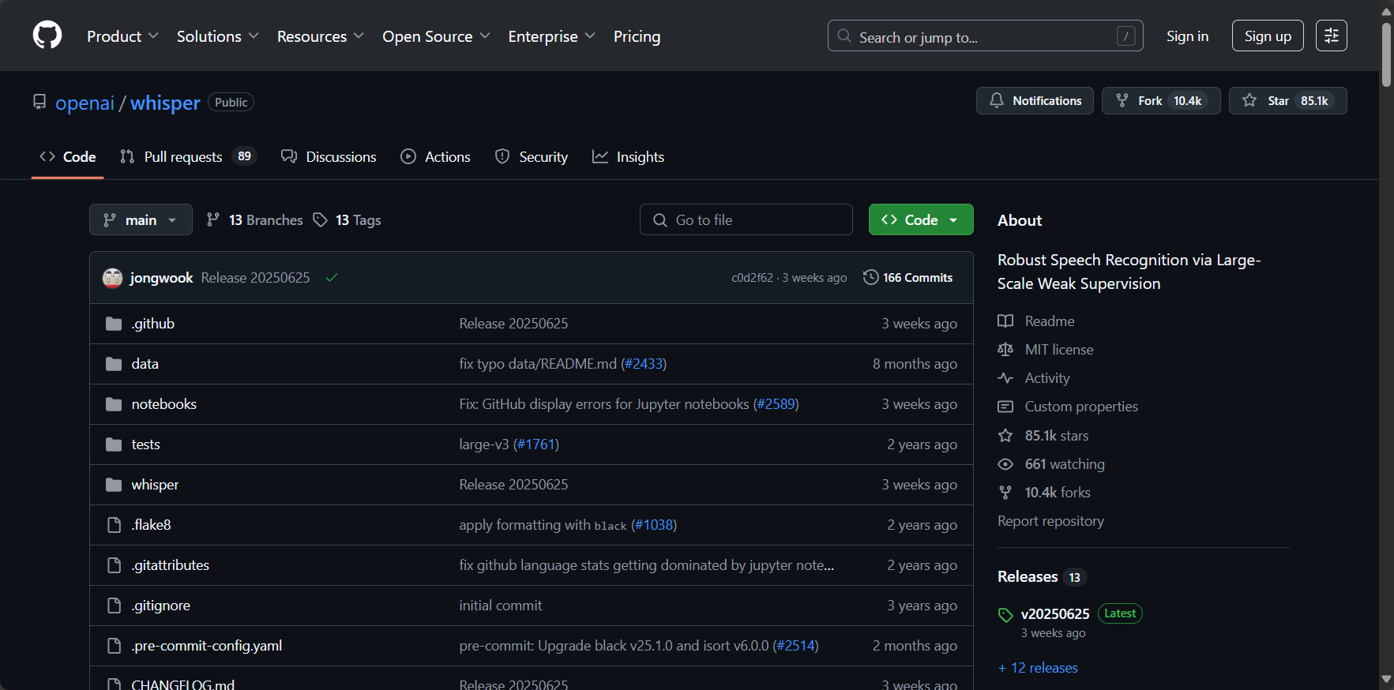
Task: Click commit hash c0d2f62
Action: click(752, 278)
